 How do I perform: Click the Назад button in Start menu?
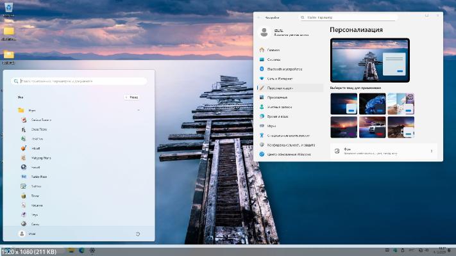pos(131,97)
